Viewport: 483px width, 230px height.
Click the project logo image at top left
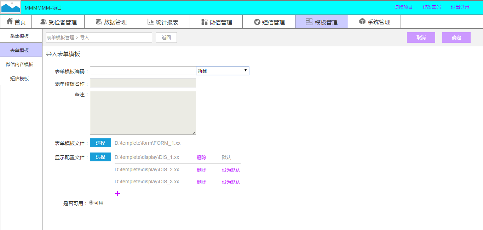(x=11, y=7)
